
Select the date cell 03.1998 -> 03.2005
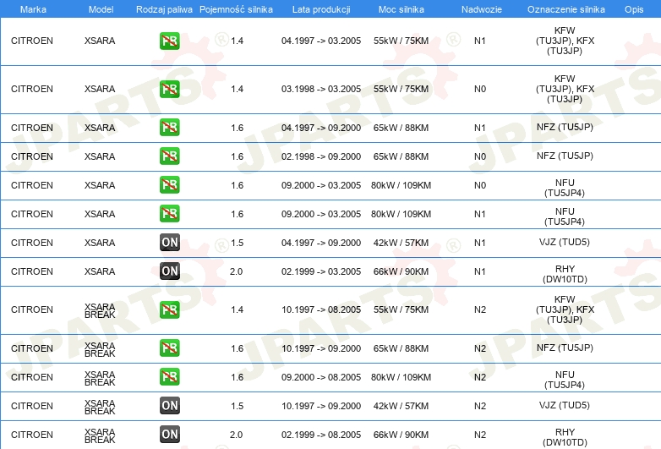(321, 89)
